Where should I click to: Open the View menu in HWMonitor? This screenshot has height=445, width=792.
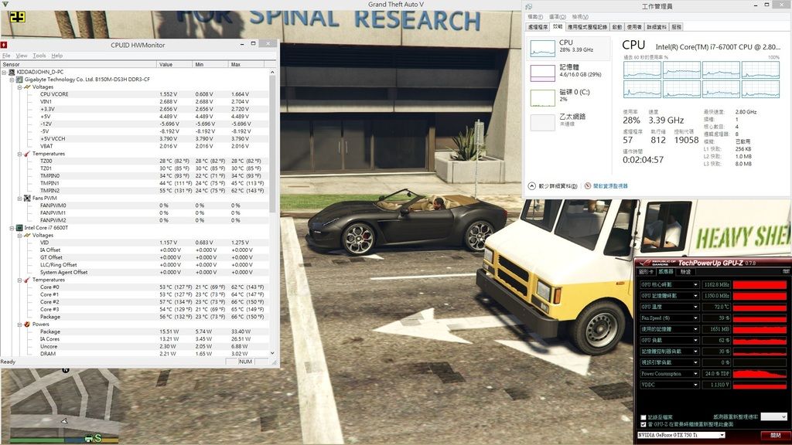tap(22, 56)
